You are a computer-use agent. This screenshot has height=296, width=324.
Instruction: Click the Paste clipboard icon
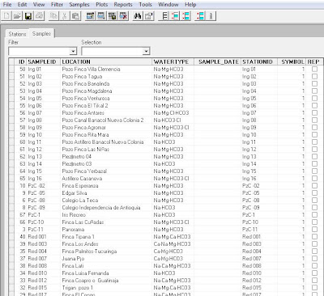pos(75,16)
